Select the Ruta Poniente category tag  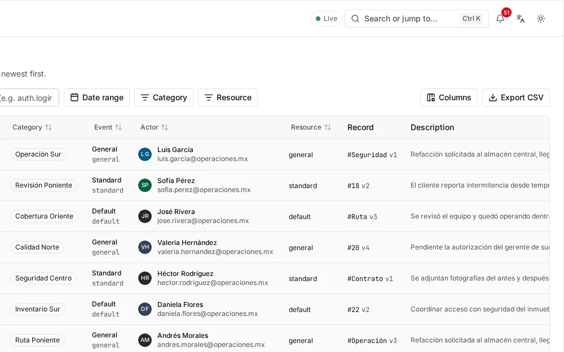(x=37, y=340)
